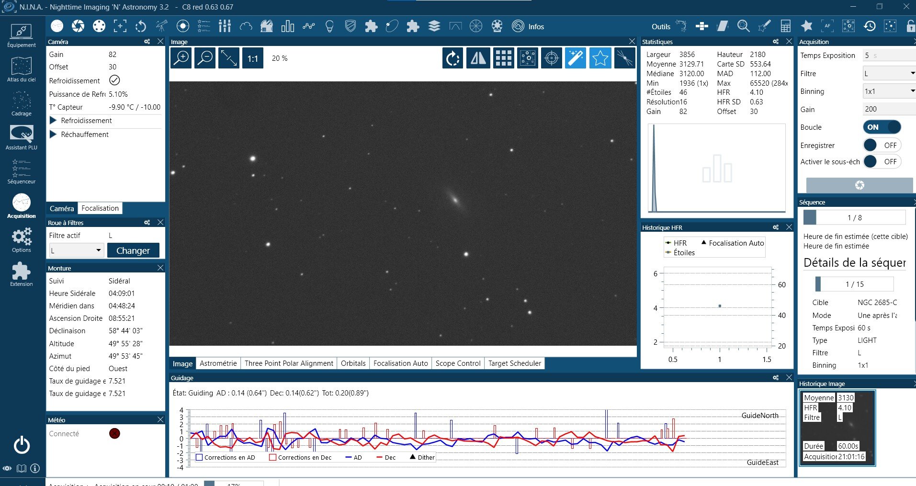The image size is (916, 486).
Task: Switch to the Astrométrie tab
Action: click(218, 363)
